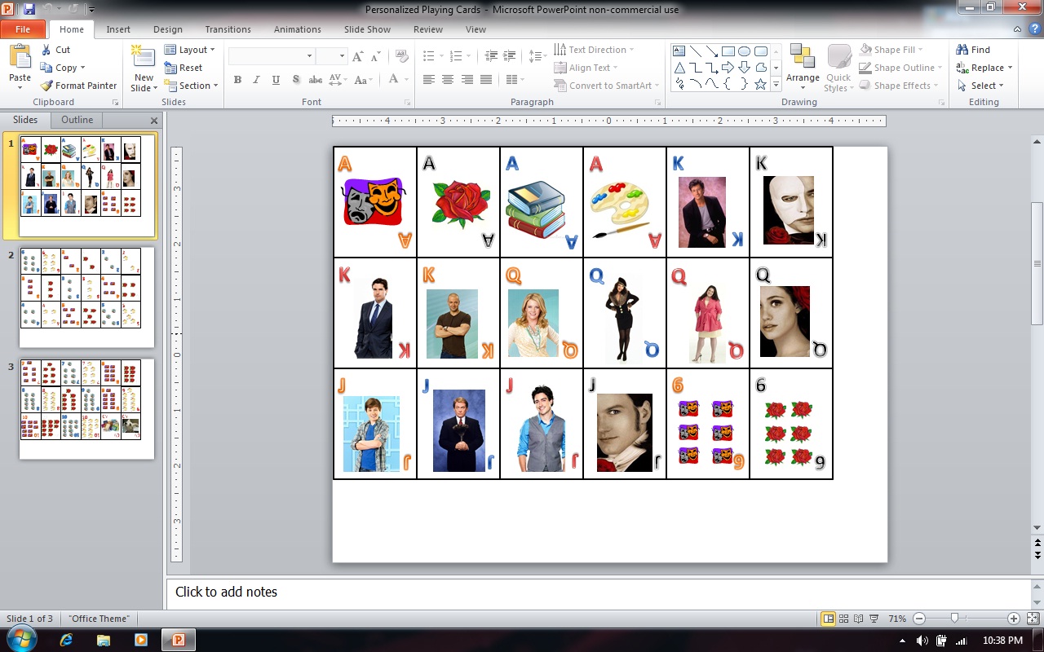Click the notes field to add notes
Screen dimensions: 1044x652
pyautogui.click(x=599, y=593)
